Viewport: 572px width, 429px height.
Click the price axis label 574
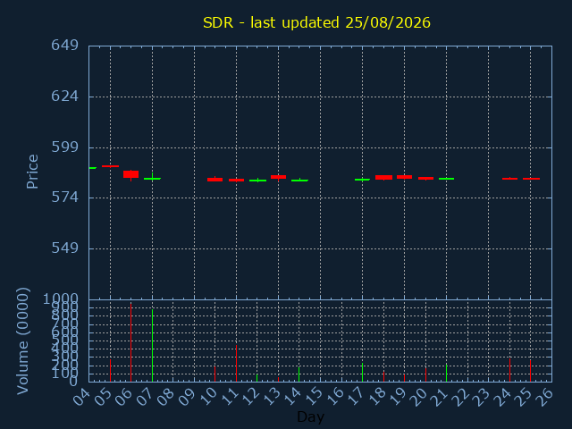click(64, 198)
